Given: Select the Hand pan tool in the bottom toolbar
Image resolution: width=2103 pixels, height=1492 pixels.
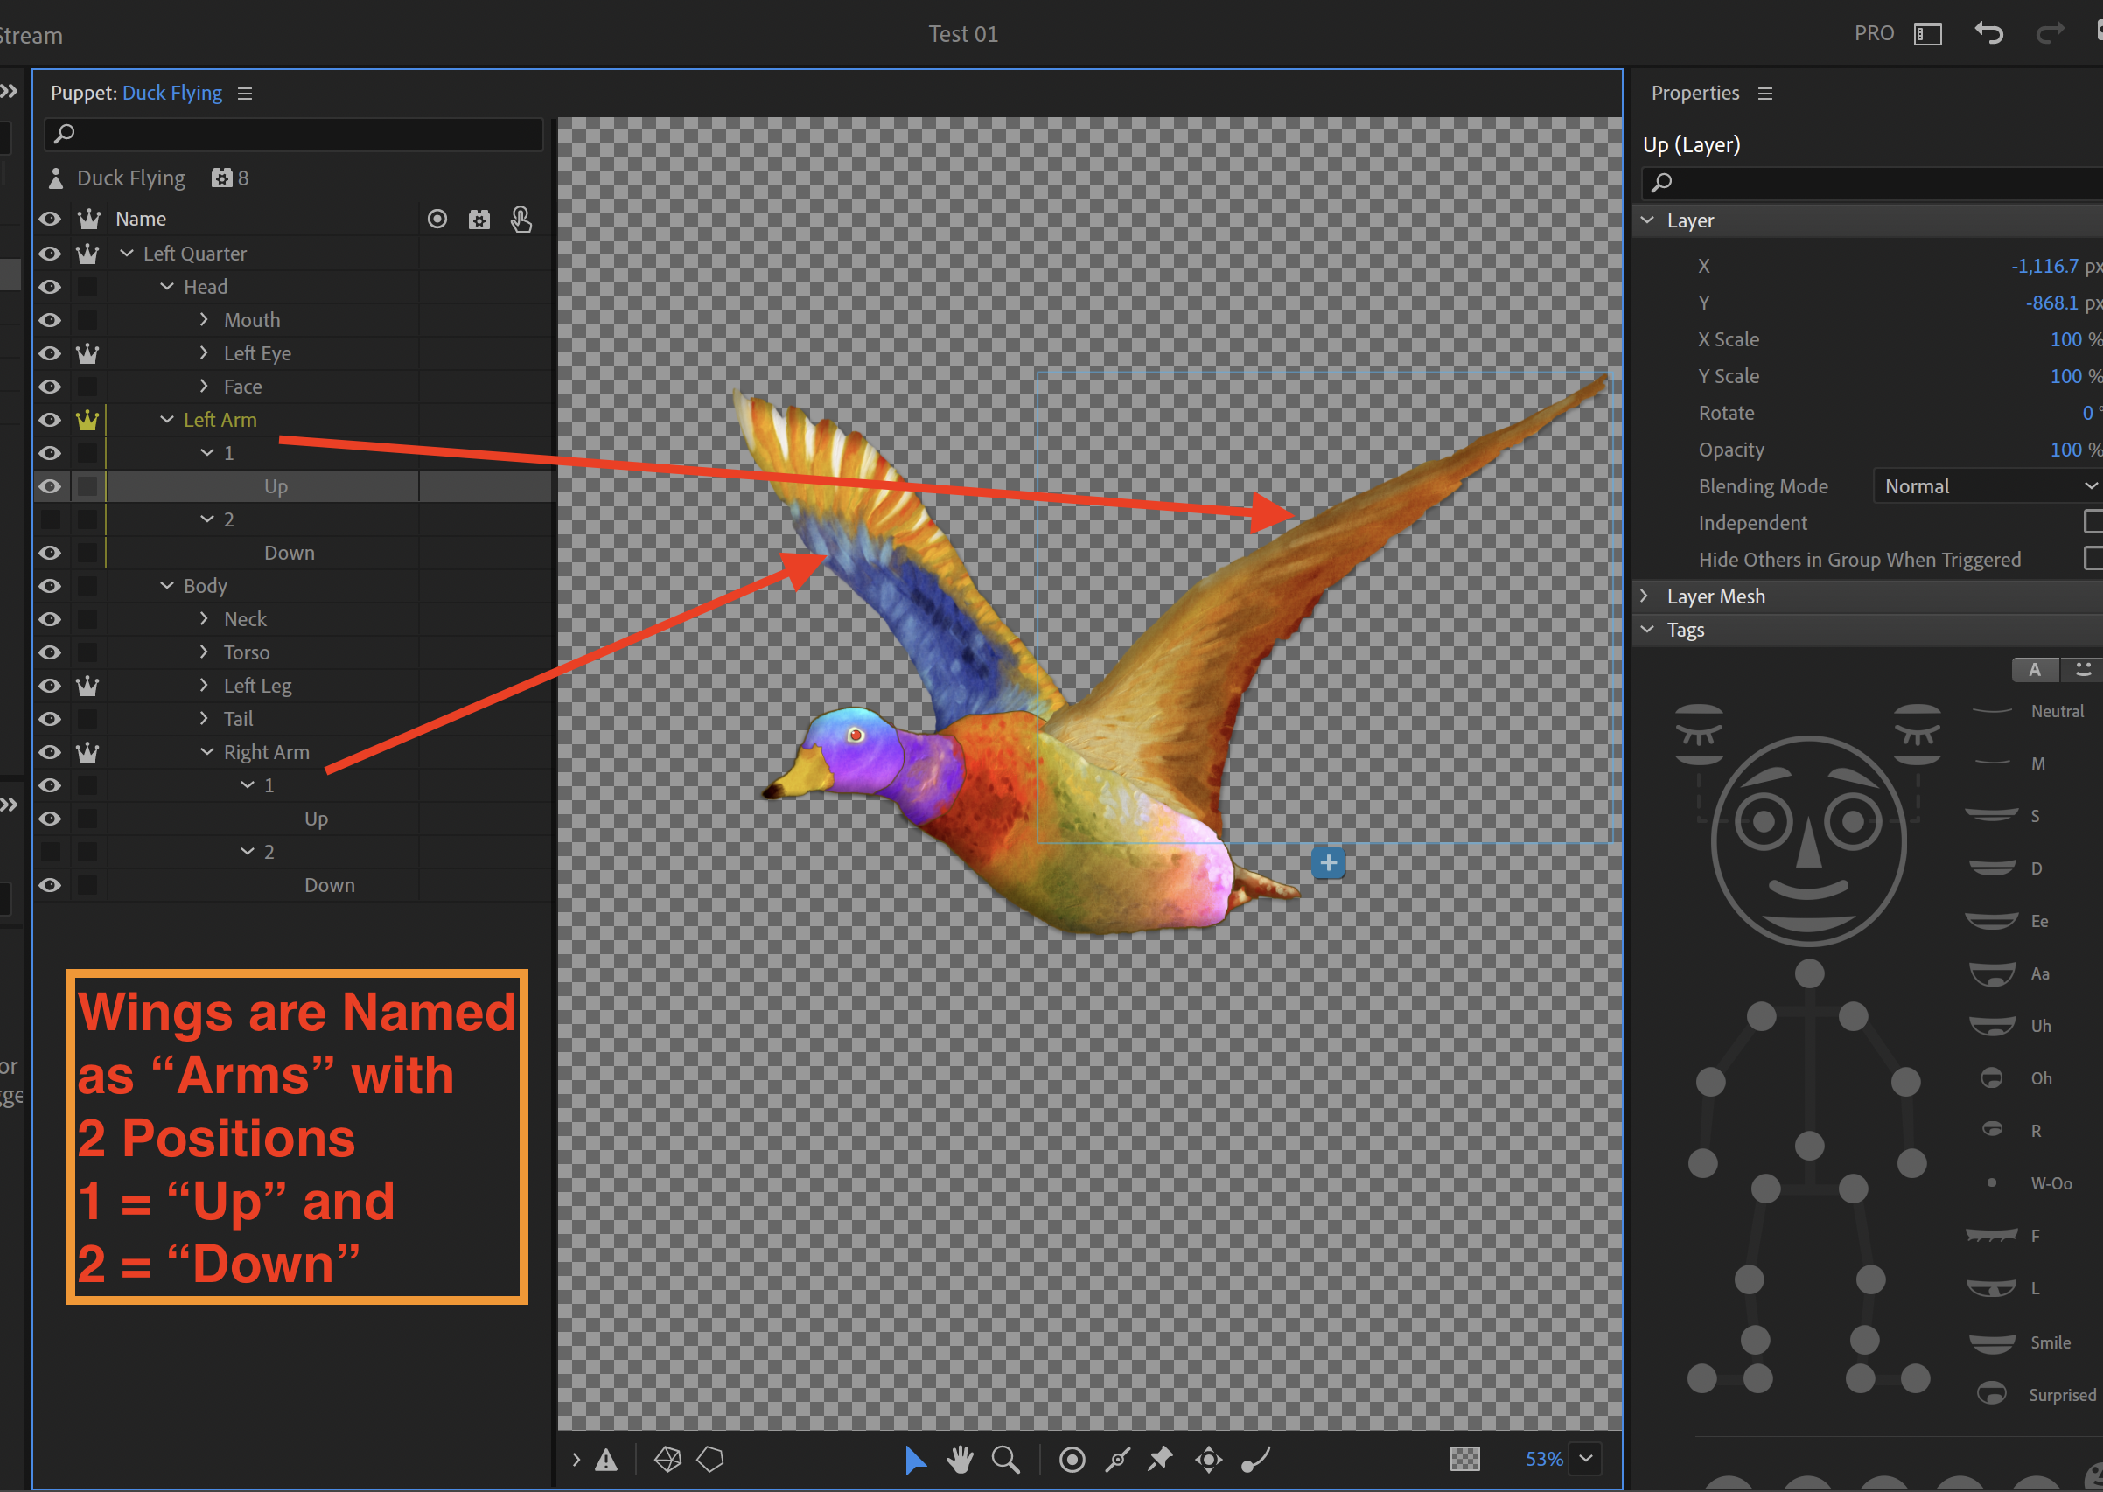Looking at the screenshot, I should tap(959, 1459).
